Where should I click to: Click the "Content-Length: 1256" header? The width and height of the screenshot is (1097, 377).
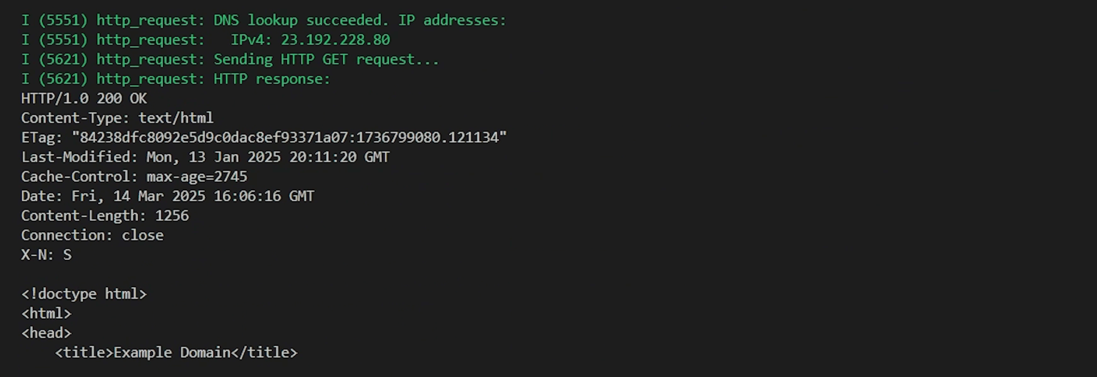[105, 216]
